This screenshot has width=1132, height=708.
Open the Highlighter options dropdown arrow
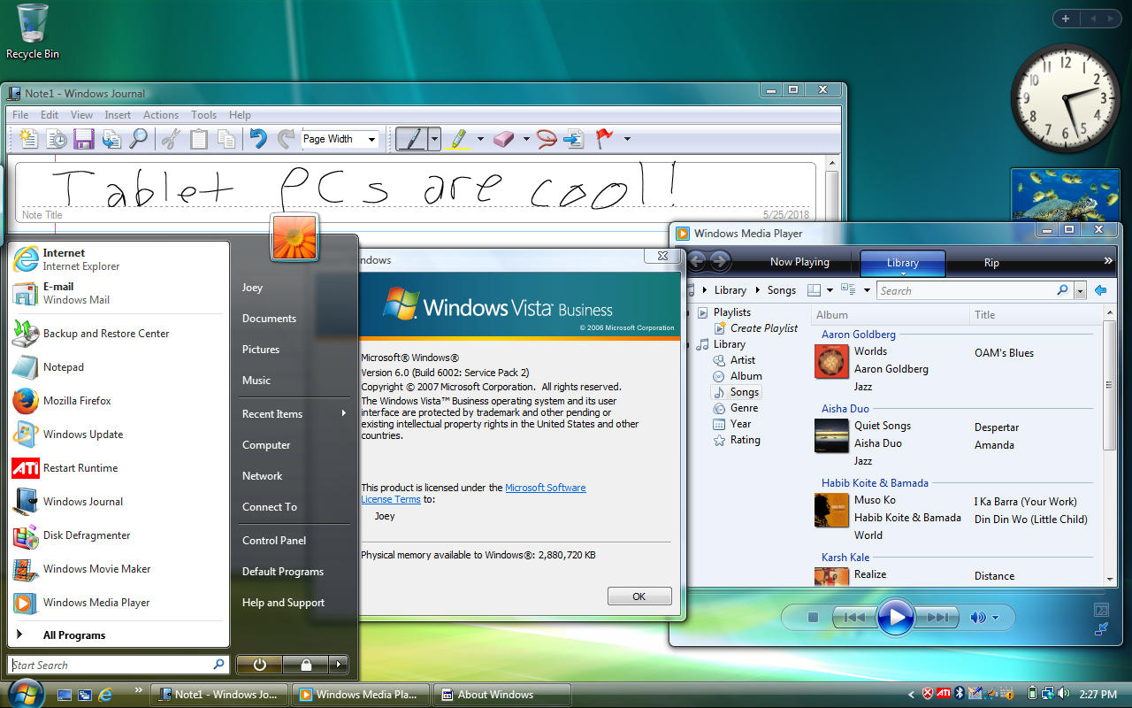[x=480, y=139]
